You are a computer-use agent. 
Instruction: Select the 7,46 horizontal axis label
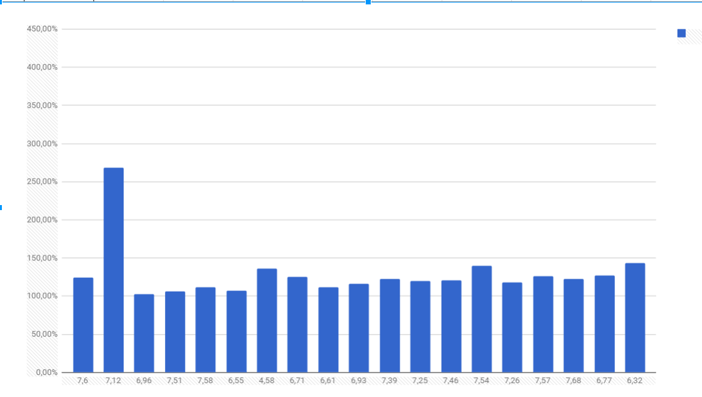[450, 381]
